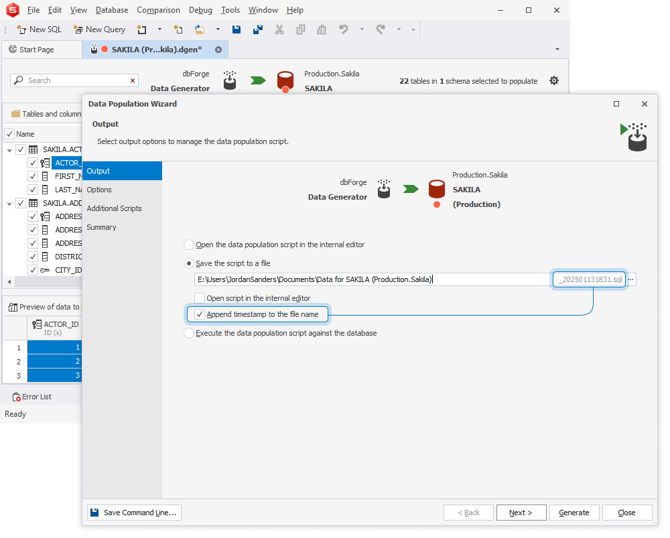The image size is (670, 538).
Task: Collapse the SAKILA.ADD table node
Action: pos(9,204)
